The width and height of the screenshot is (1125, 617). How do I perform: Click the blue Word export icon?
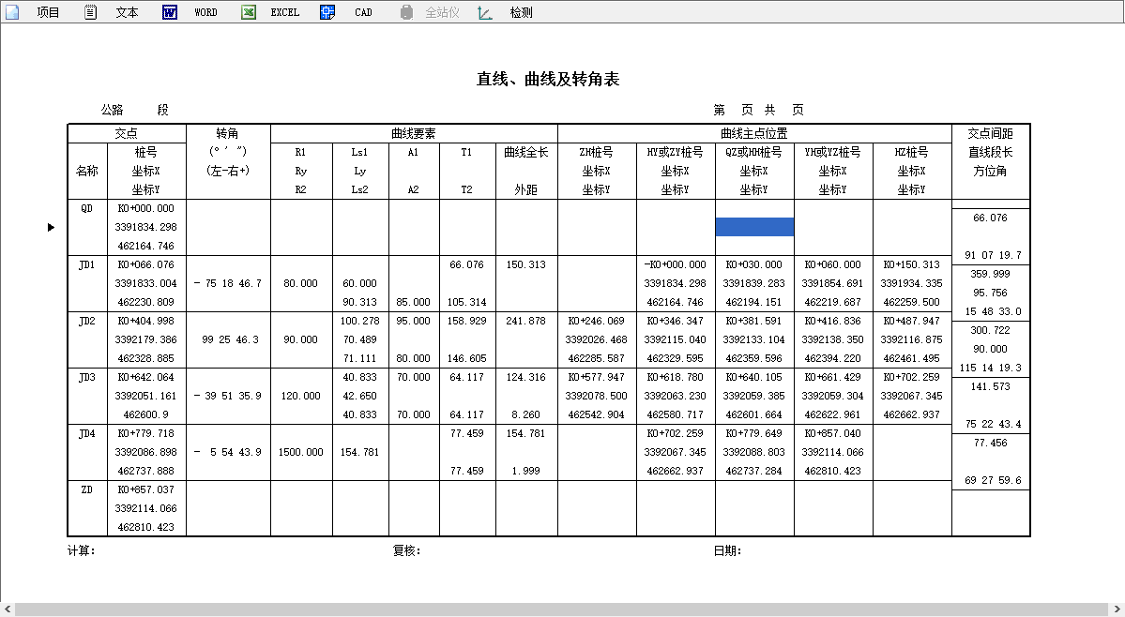(x=170, y=12)
